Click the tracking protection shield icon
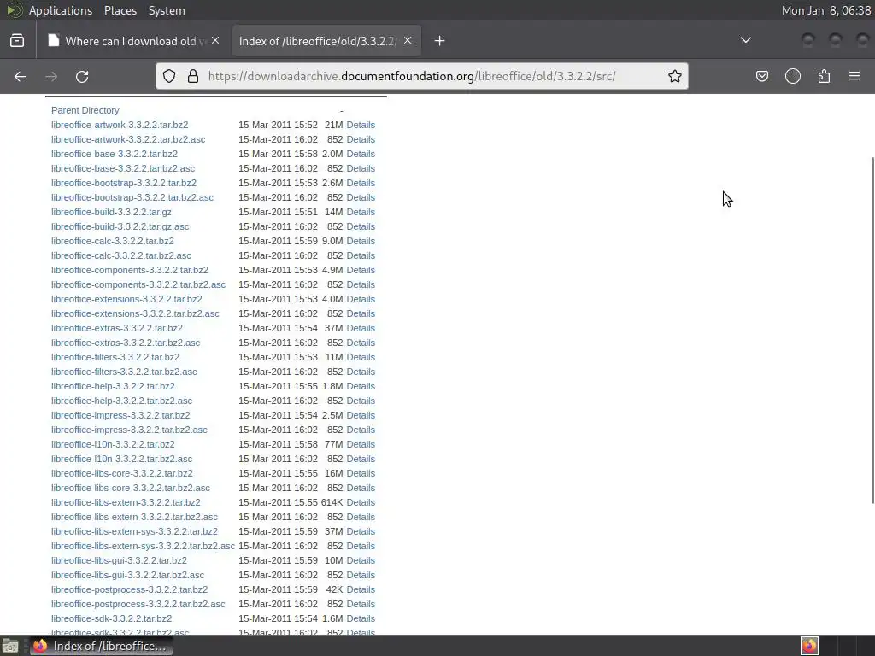This screenshot has width=875, height=656. (x=169, y=76)
